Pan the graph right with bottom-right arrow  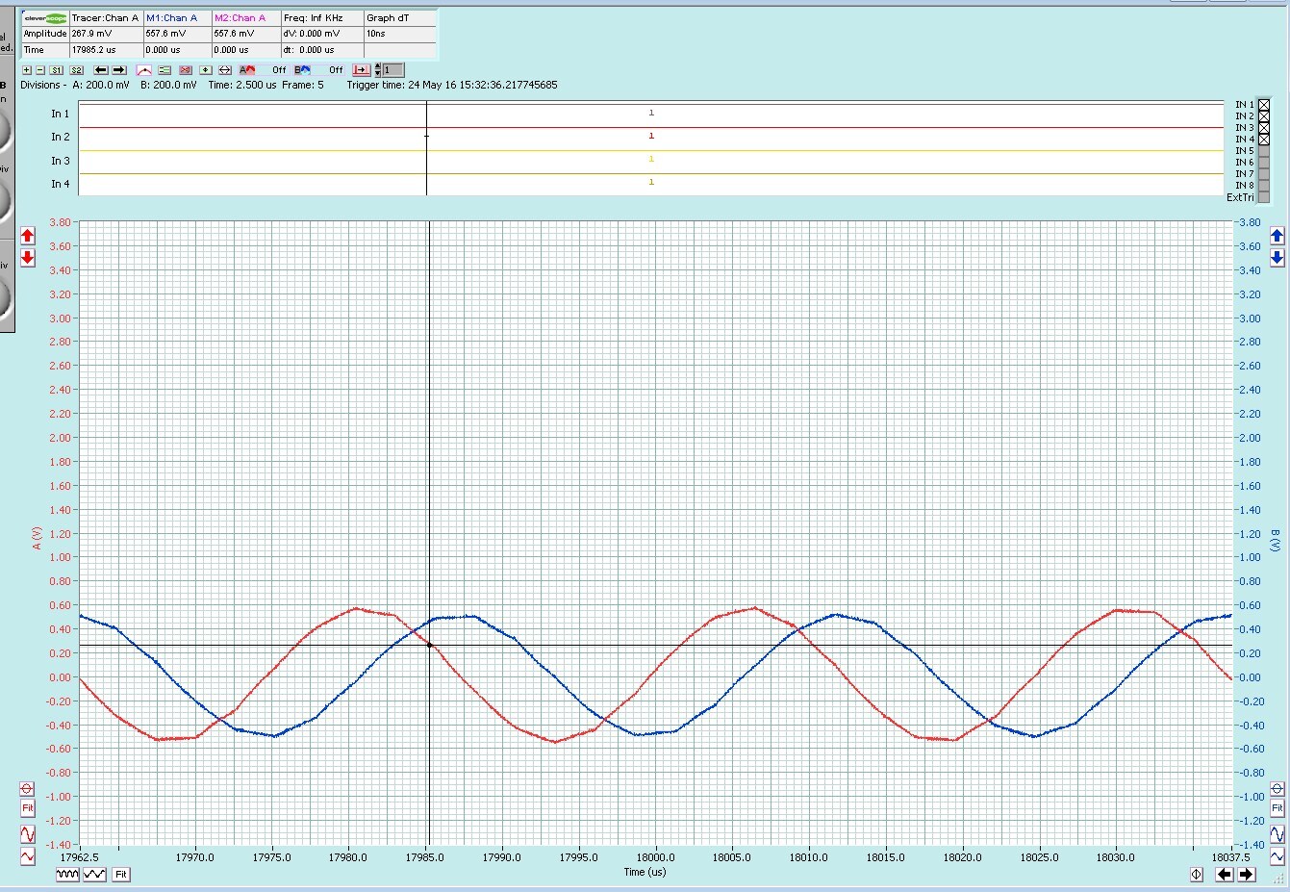click(1246, 875)
